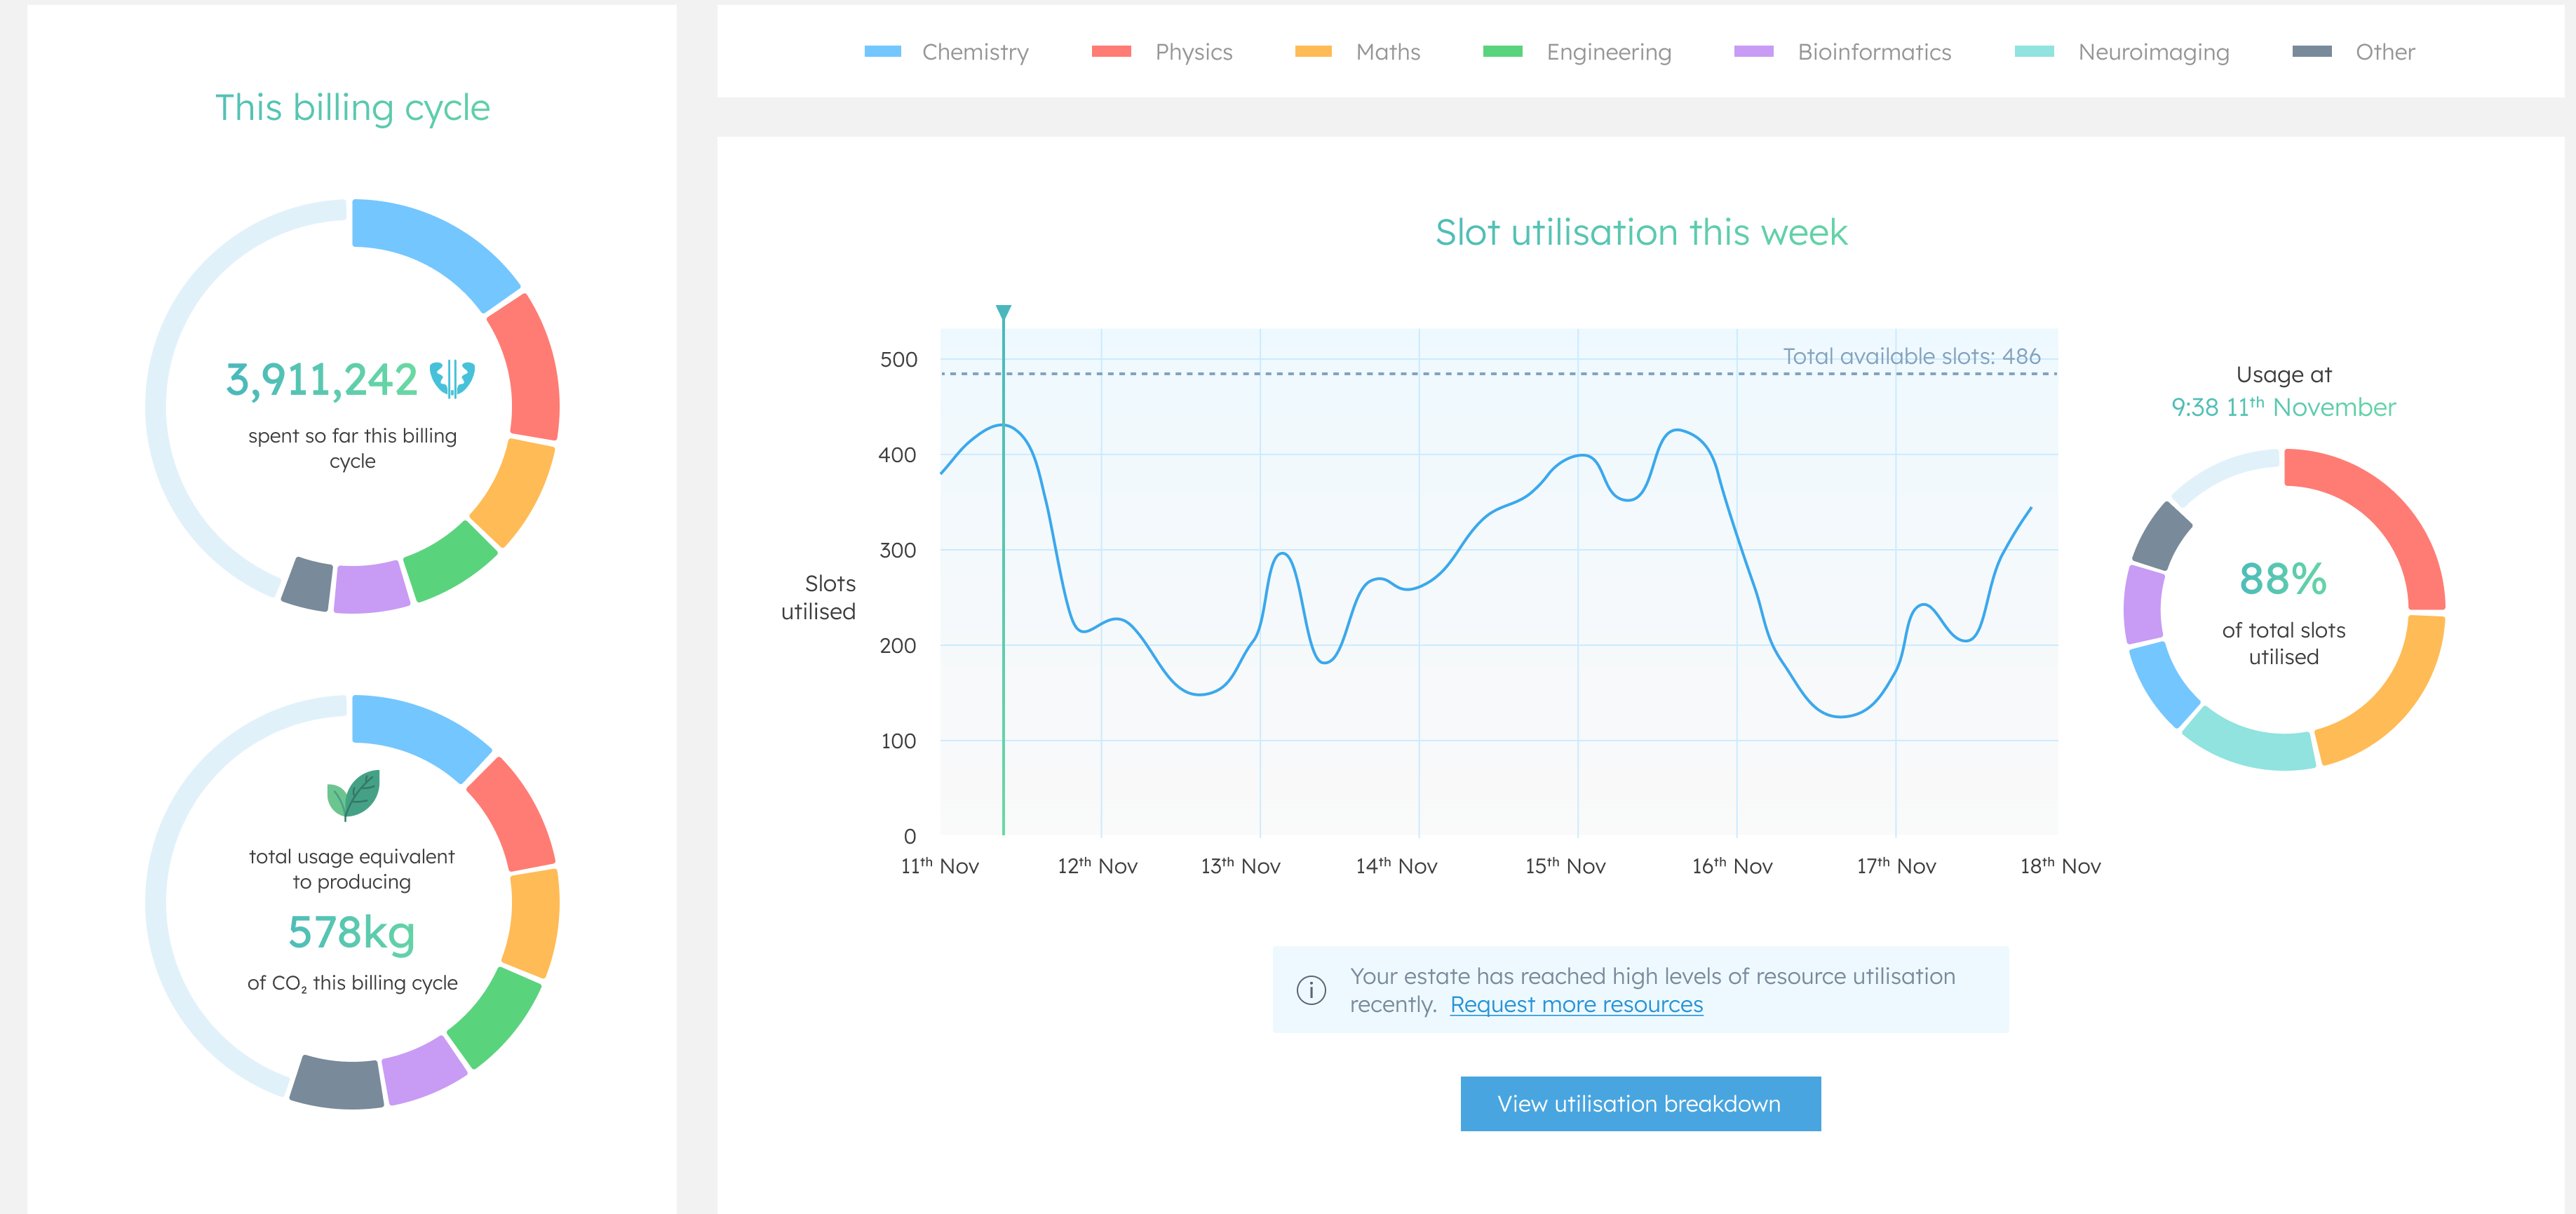The height and width of the screenshot is (1214, 2576).
Task: Open the This billing cycle section
Action: 352,108
